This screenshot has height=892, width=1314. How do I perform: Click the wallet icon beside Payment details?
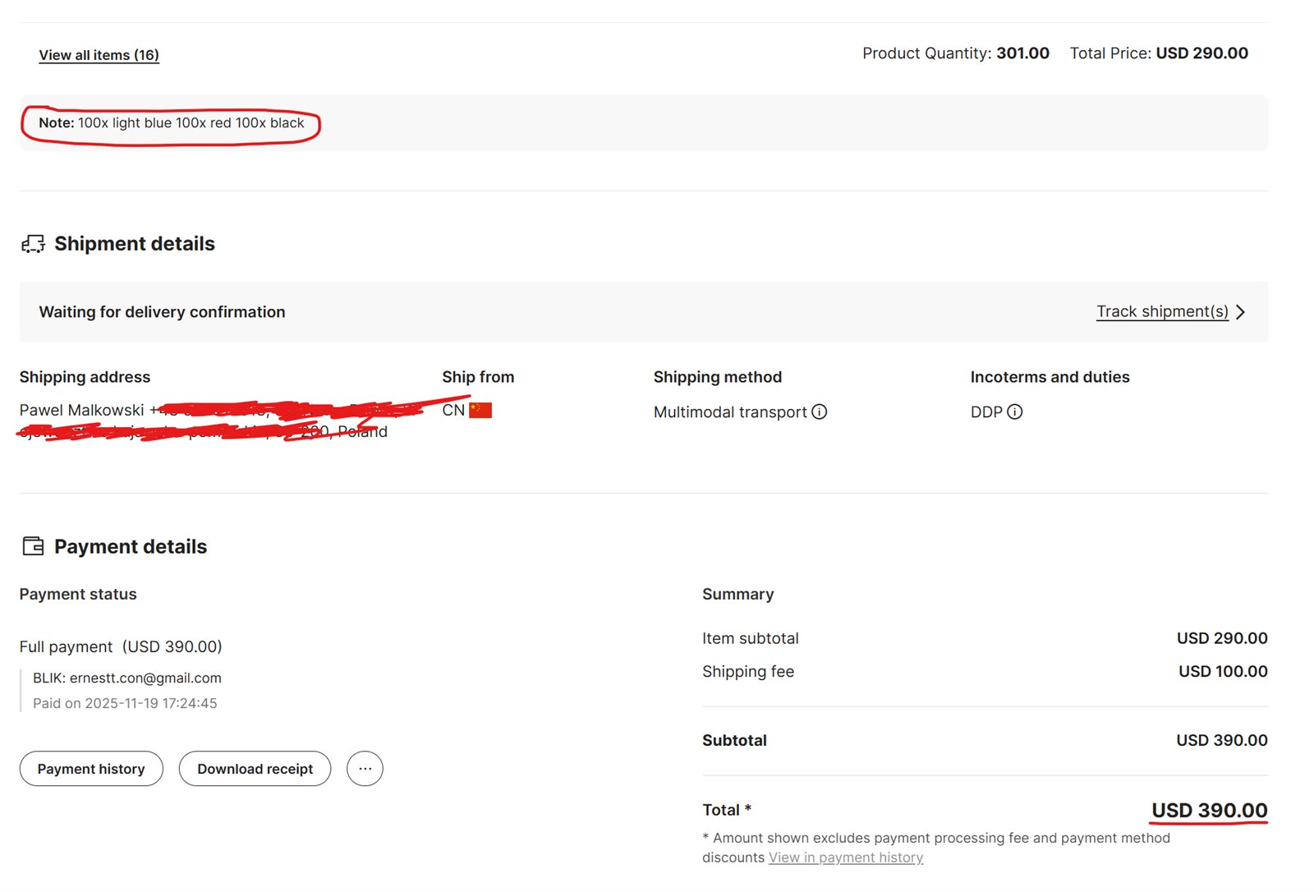[x=33, y=546]
